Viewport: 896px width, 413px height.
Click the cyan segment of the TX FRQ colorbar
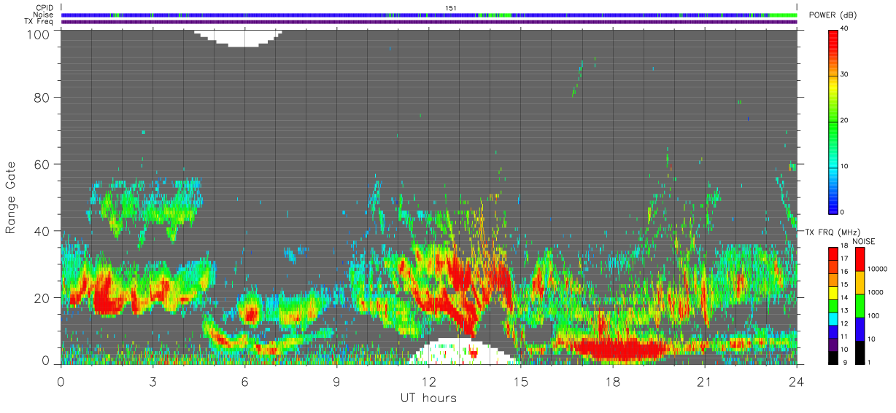833,318
